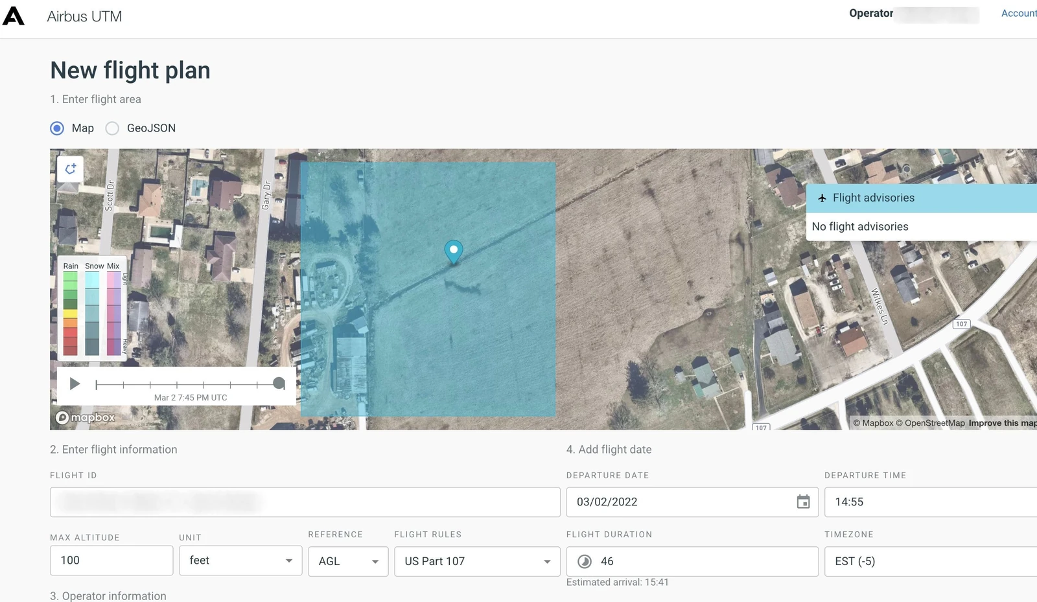The height and width of the screenshot is (602, 1037).
Task: Click Estimated arrival: 15:41 text
Action: coord(618,583)
